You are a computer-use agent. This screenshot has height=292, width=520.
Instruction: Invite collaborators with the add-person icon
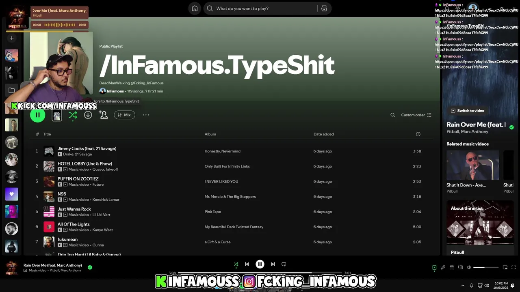tap(103, 115)
